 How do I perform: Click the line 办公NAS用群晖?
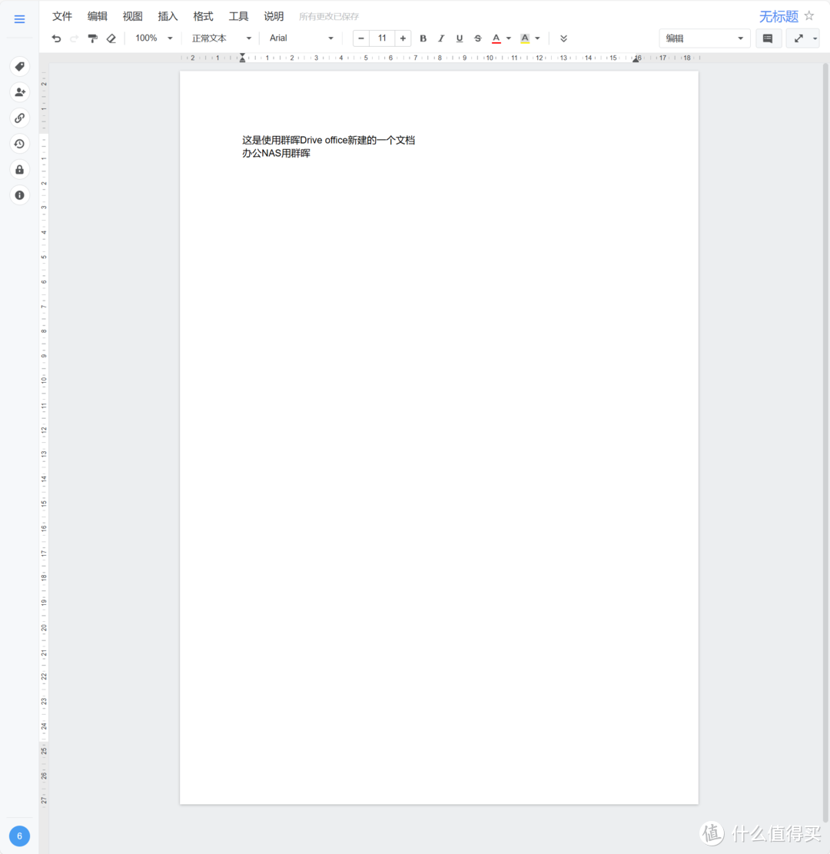[x=276, y=153]
